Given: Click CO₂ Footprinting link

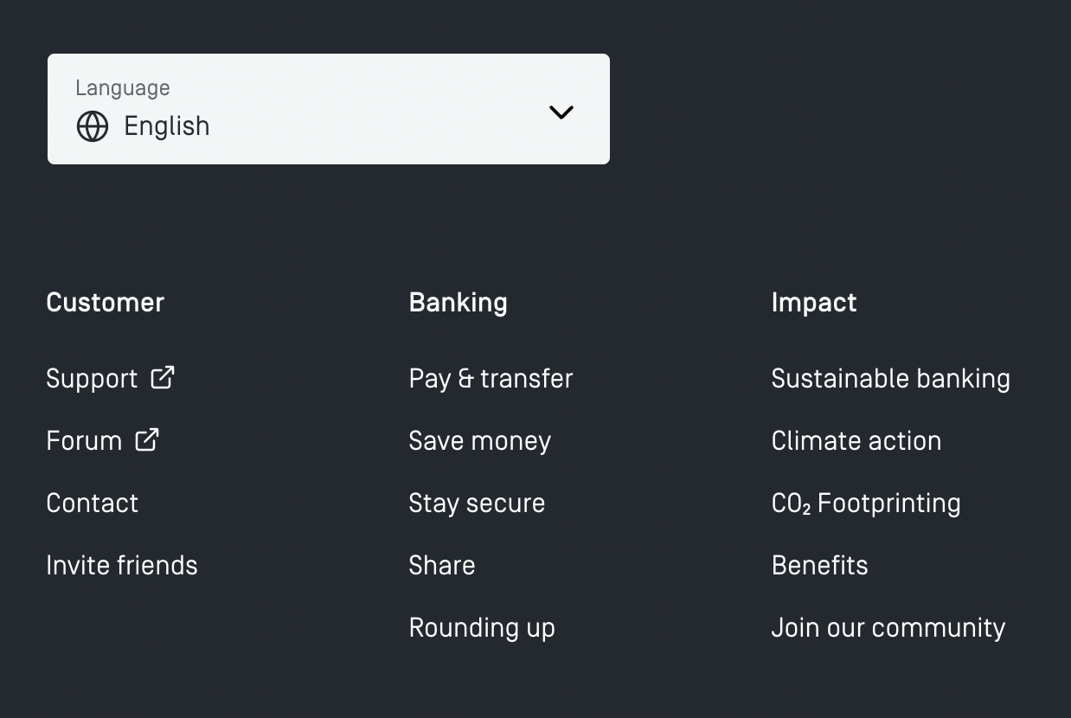Looking at the screenshot, I should click(x=865, y=503).
